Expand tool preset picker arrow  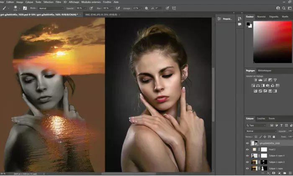click(x=8, y=8)
